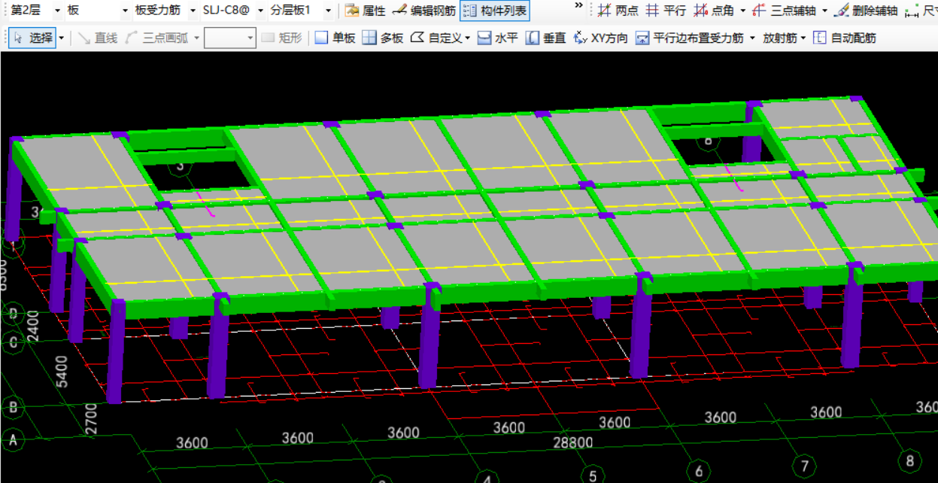This screenshot has width=938, height=483.
Task: Expand the toolbar overflow chevron
Action: [578, 6]
